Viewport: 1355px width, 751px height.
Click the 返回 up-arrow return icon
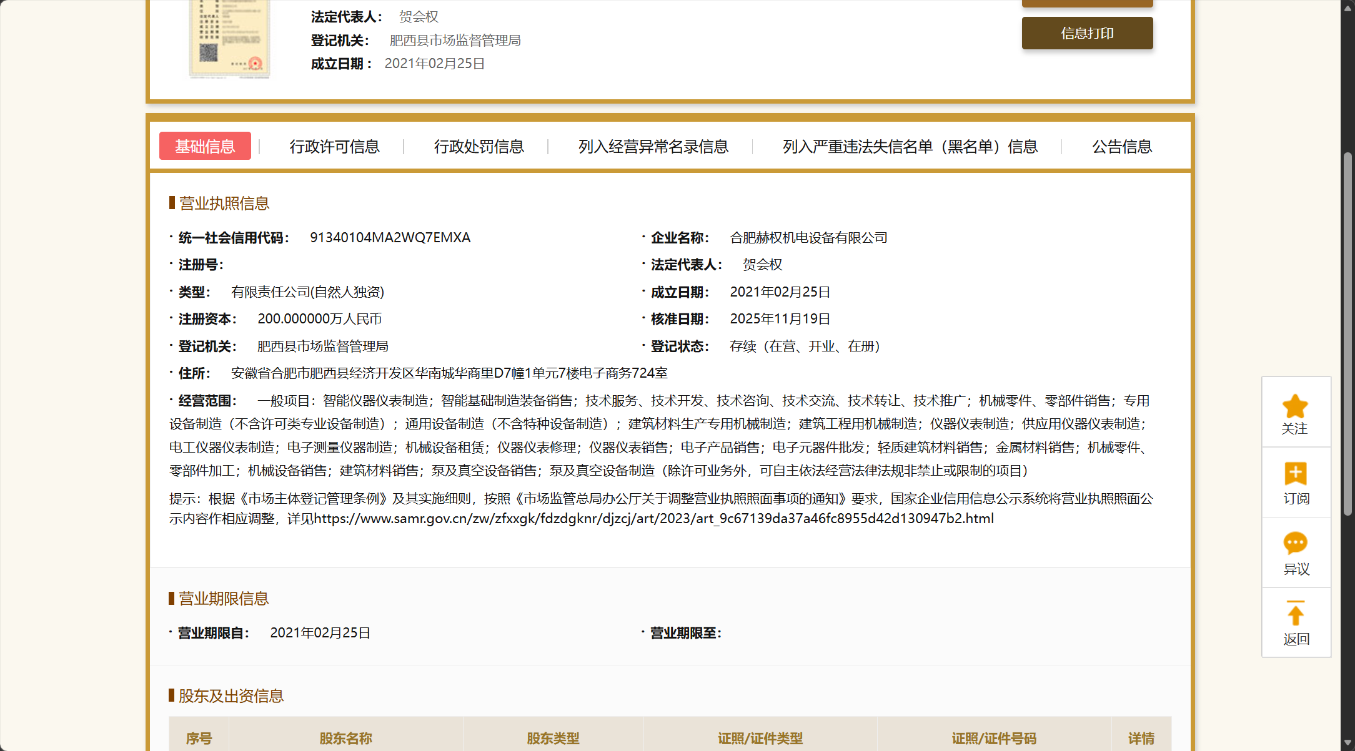pos(1295,614)
